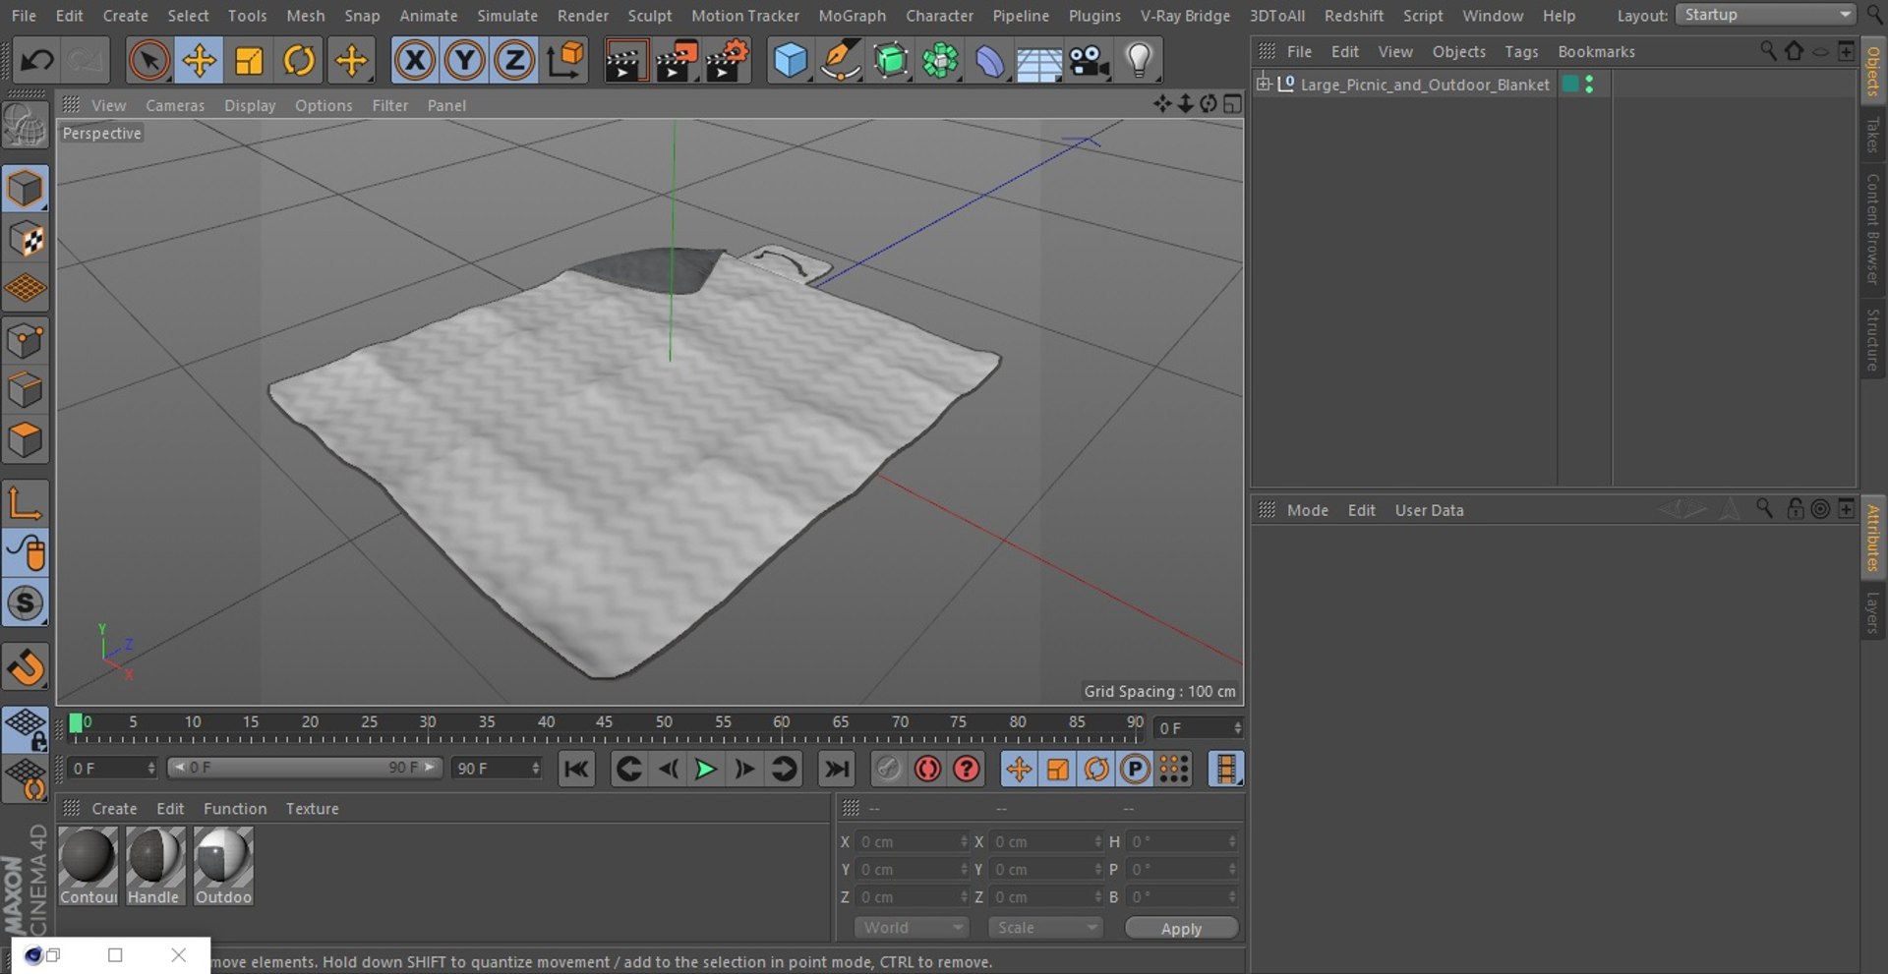
Task: Select the Move tool in toolbar
Action: (x=199, y=61)
